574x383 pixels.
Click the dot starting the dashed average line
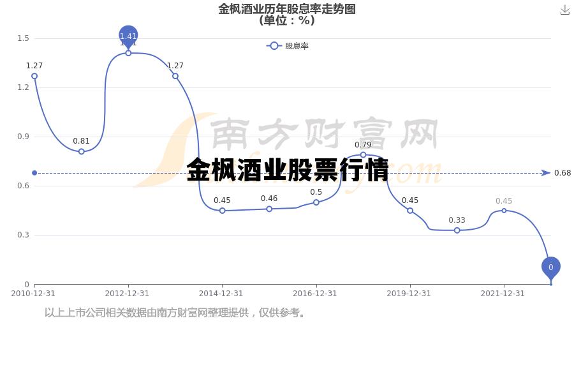(x=34, y=173)
